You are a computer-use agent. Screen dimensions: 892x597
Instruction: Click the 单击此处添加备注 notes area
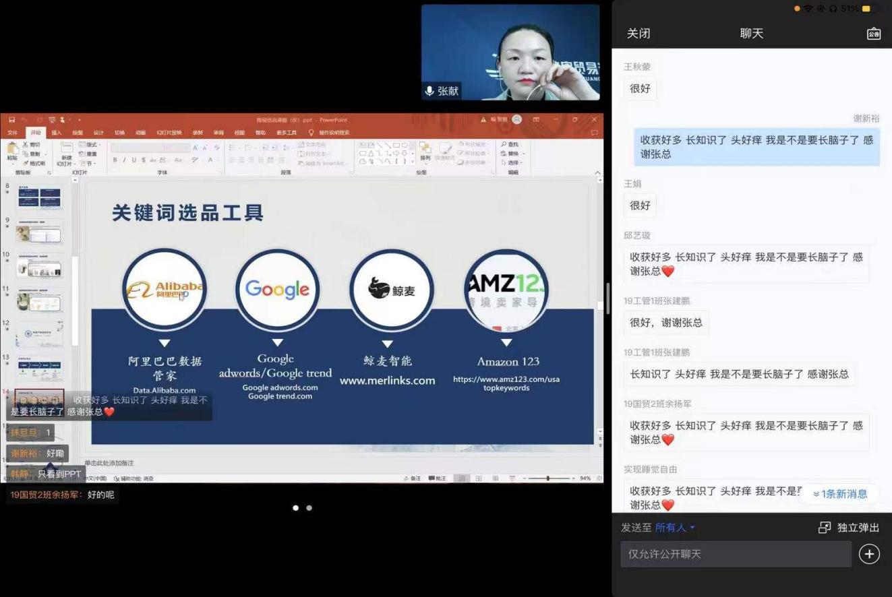109,464
